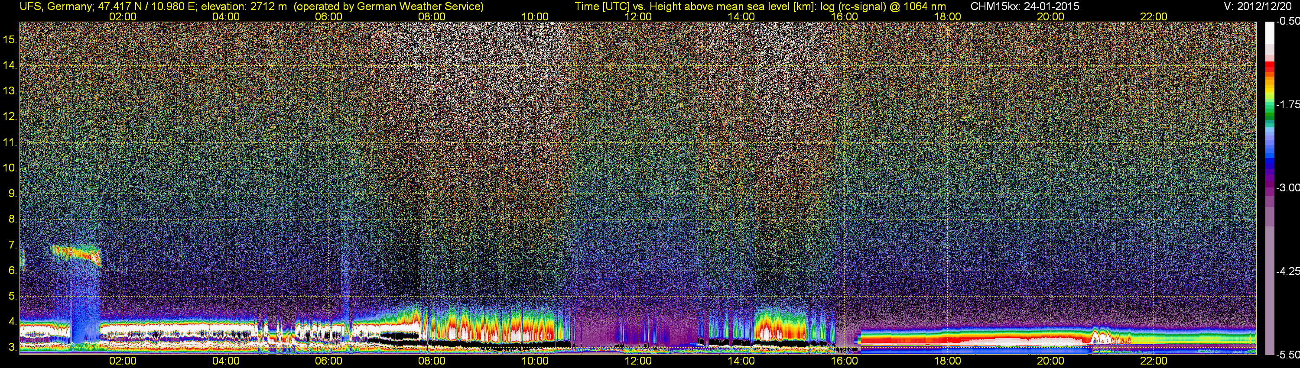The width and height of the screenshot is (1300, 368).
Task: Click the 10. km height axis label
Action: tap(10, 168)
